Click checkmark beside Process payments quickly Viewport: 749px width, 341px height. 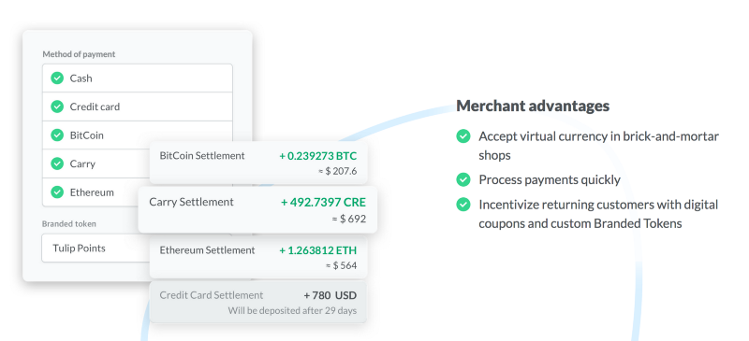[463, 179]
